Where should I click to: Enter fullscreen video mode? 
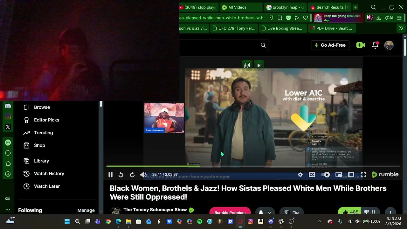363,175
